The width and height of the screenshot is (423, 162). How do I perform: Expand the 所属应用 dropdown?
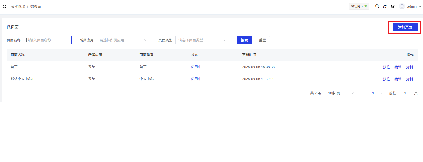click(123, 40)
